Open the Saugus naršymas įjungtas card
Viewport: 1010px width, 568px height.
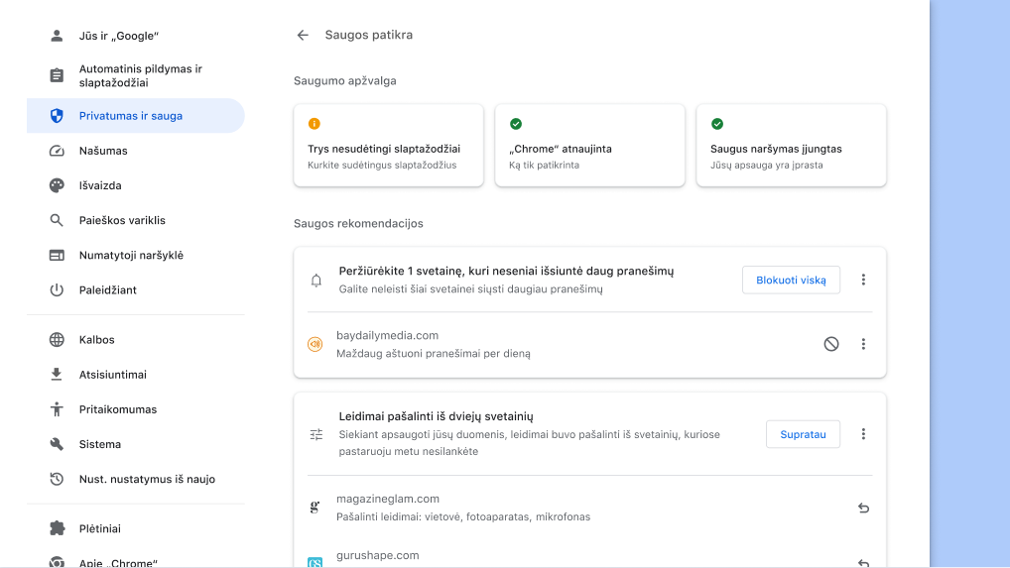click(x=791, y=146)
